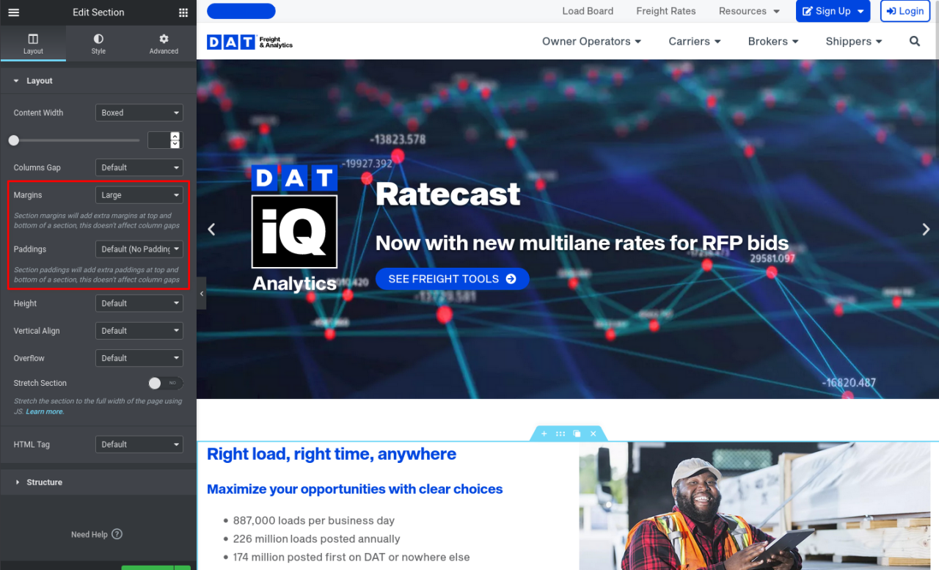Open the Load Board page
The height and width of the screenshot is (570, 939).
588,11
